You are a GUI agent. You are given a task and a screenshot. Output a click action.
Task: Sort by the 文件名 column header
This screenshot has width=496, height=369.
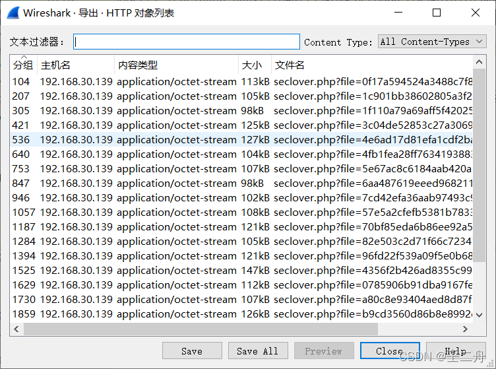point(372,65)
